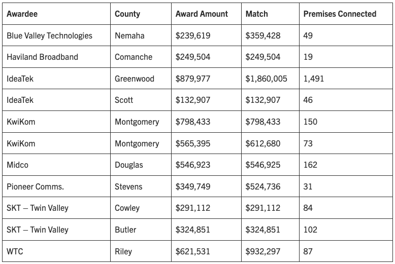
Task: Select the Douglas county cell
Action: click(x=129, y=165)
